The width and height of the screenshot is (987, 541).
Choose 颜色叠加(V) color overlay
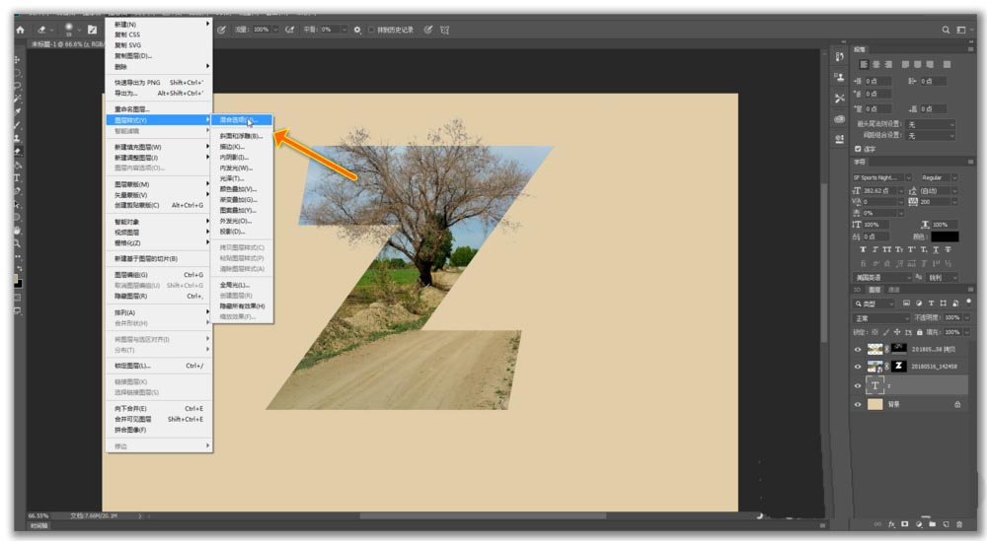243,188
